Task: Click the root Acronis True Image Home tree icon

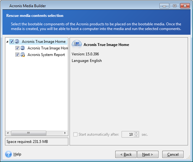Action: pyautogui.click(x=17, y=41)
